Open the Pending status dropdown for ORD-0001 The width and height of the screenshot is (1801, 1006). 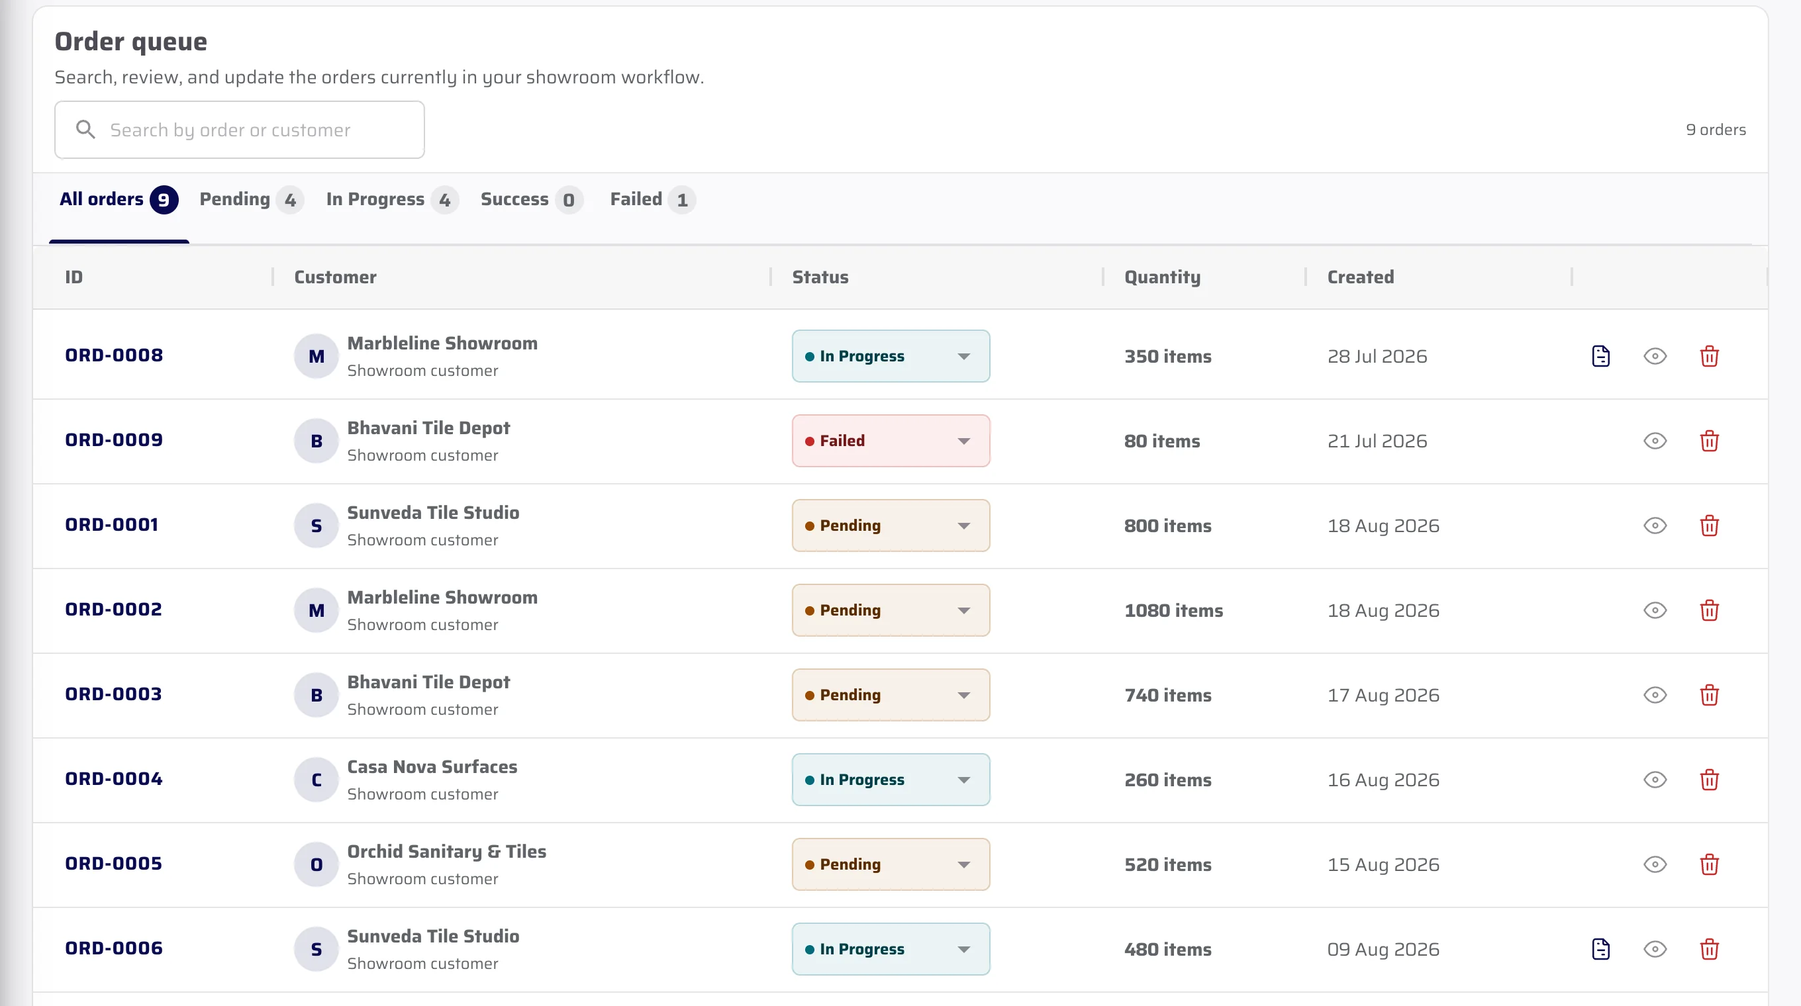(891, 526)
